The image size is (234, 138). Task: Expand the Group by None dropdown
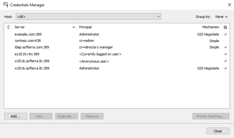pyautogui.click(x=221, y=17)
